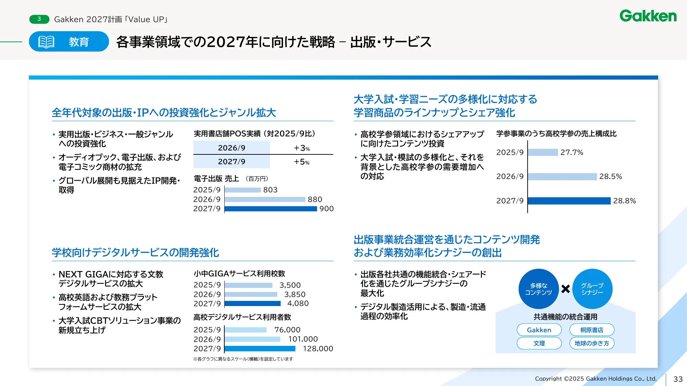The image size is (687, 386).
Task: Select the 2026/9 +3% POS row
Action: (x=263, y=148)
